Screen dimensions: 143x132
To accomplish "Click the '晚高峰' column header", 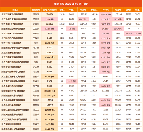I will pos(118,10).
